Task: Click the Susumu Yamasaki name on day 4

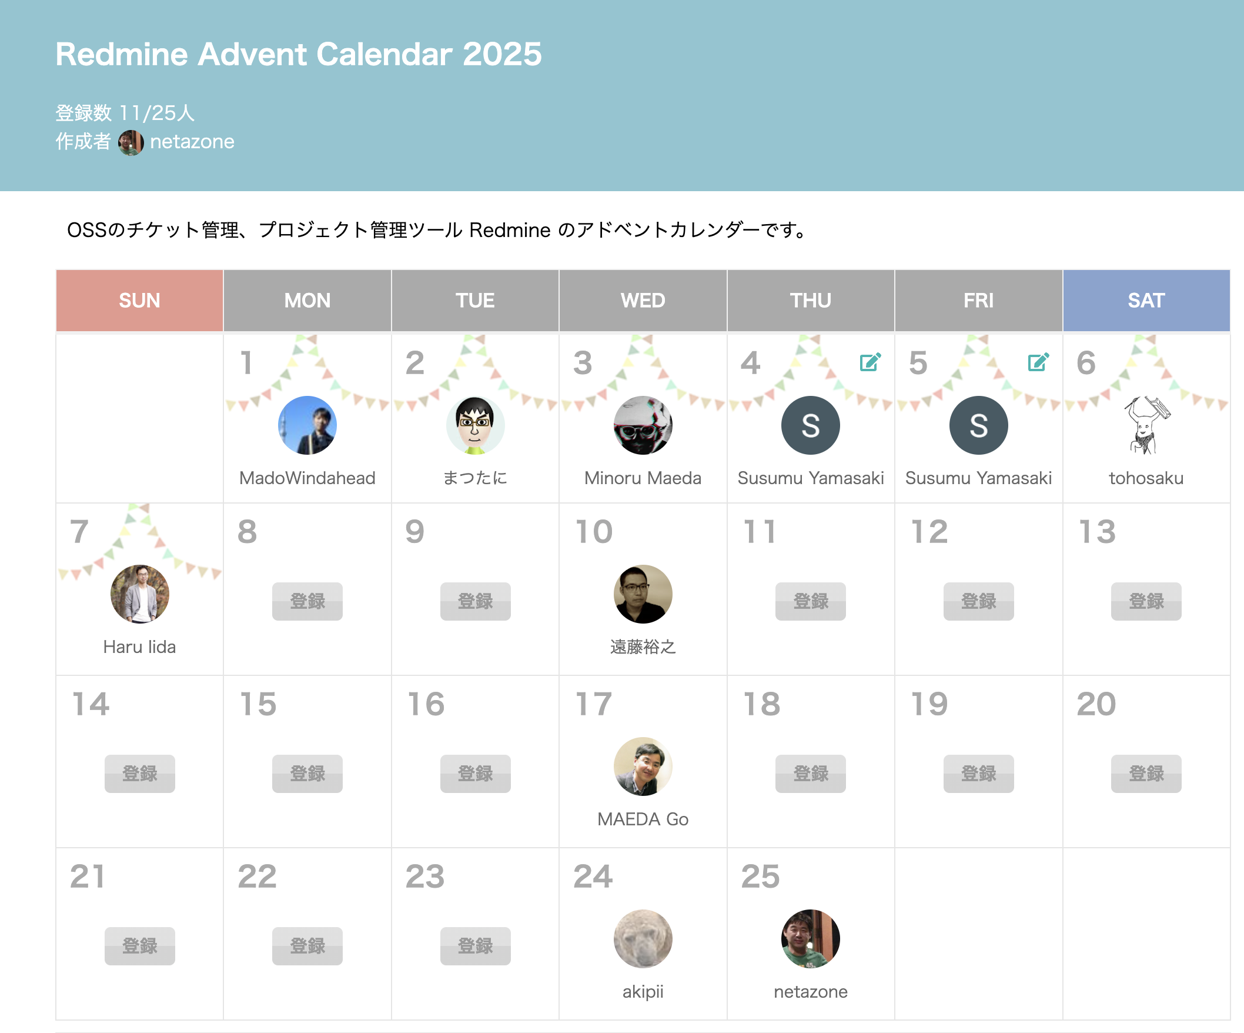Action: (x=810, y=478)
